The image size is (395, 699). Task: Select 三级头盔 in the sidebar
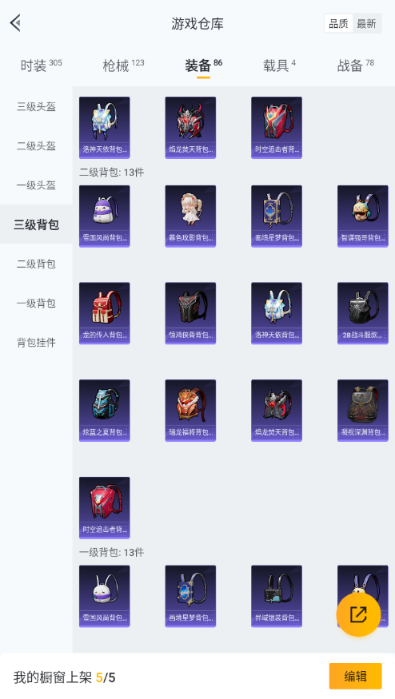[36, 106]
